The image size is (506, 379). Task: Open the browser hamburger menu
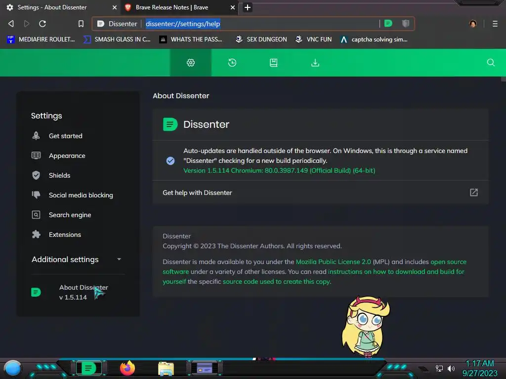(495, 24)
